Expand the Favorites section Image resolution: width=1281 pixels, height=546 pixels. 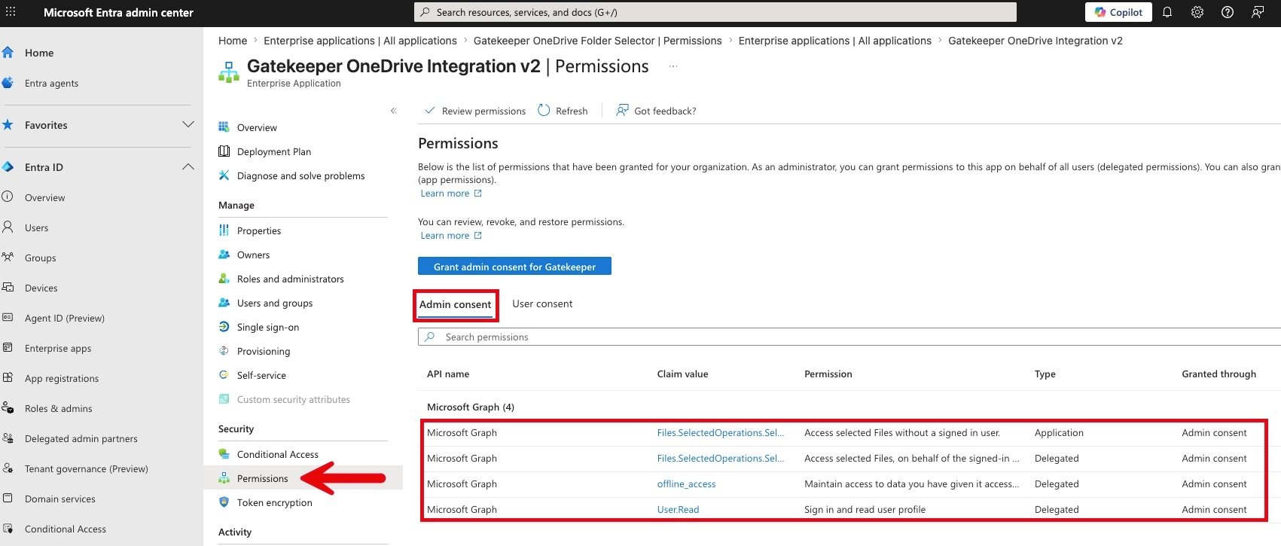[188, 124]
